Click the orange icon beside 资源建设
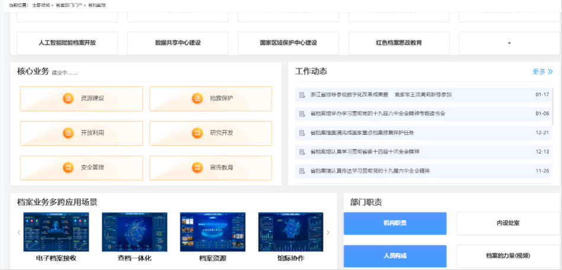562x270 pixels. point(68,98)
